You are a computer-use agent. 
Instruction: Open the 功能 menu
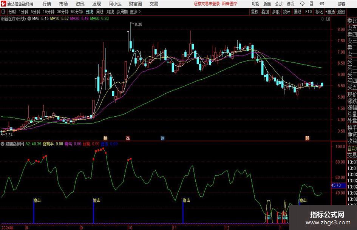tap(255, 4)
